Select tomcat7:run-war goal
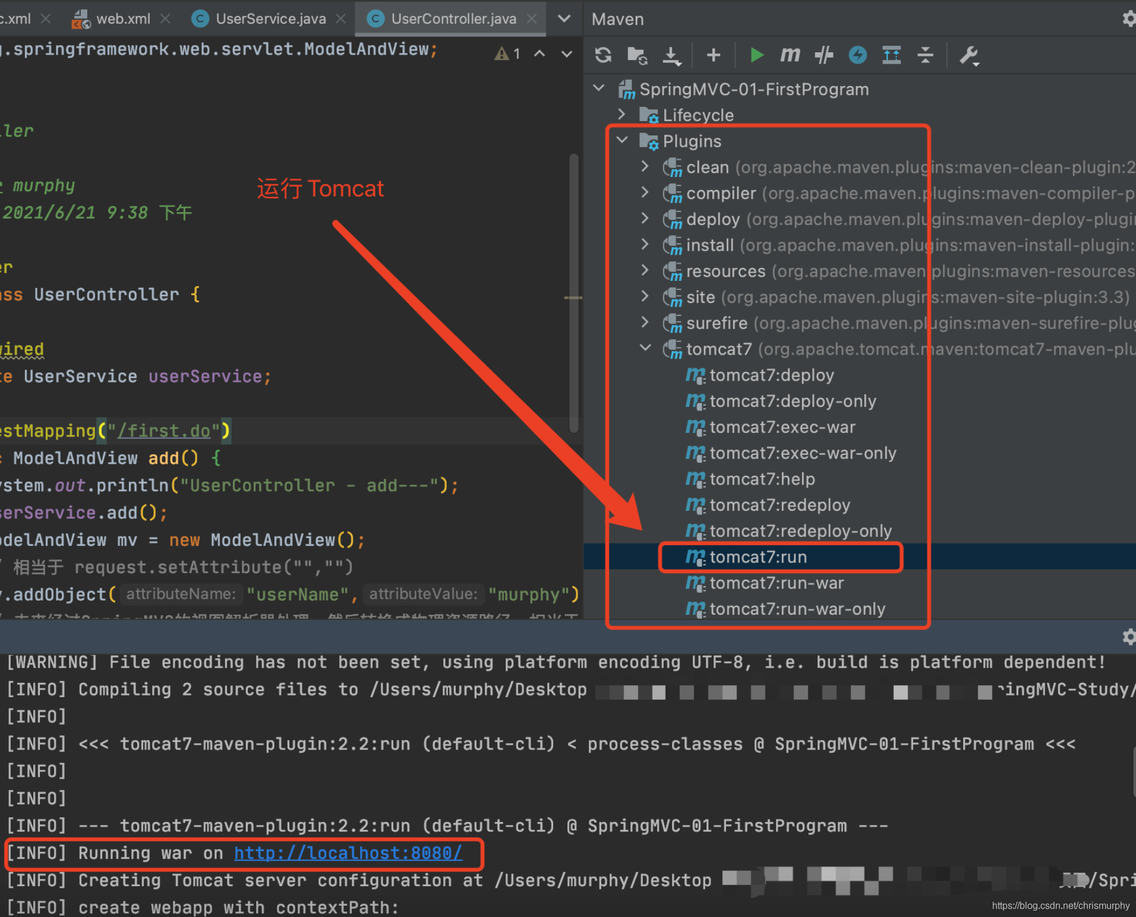1136x917 pixels. 776,583
